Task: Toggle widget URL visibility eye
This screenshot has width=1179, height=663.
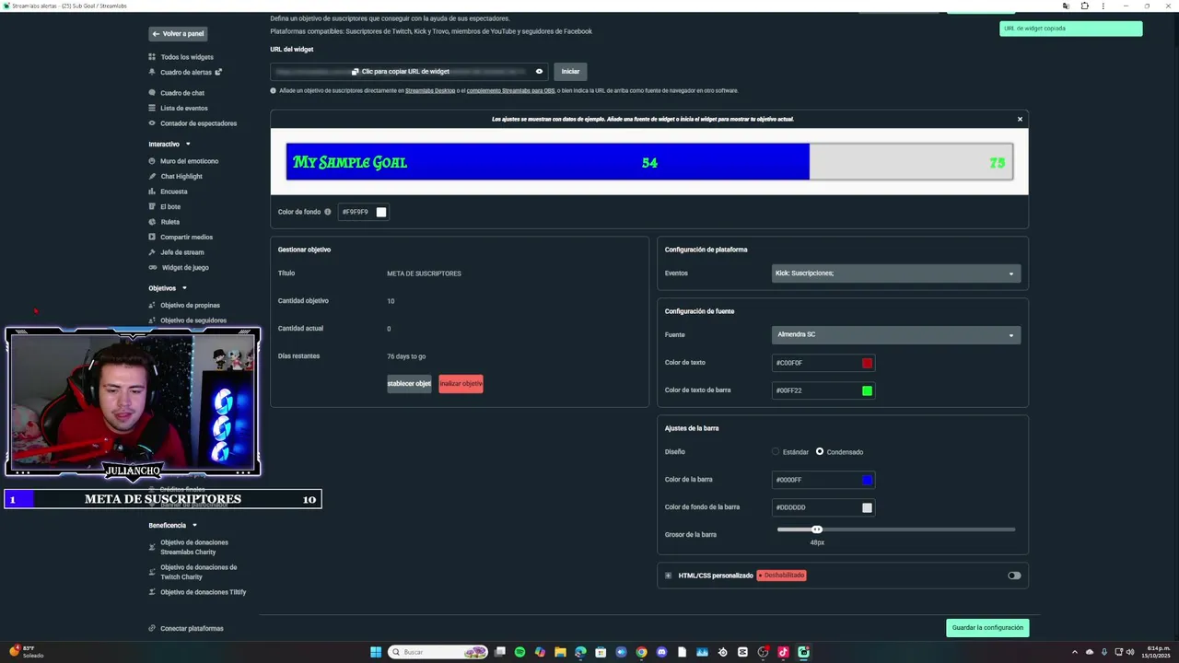Action: (539, 71)
